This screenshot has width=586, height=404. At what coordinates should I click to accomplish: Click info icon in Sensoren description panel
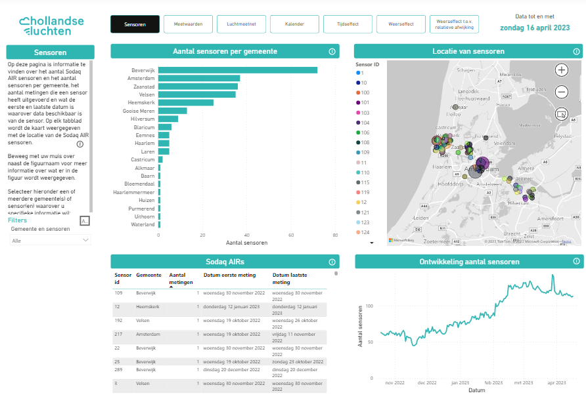pos(80,144)
